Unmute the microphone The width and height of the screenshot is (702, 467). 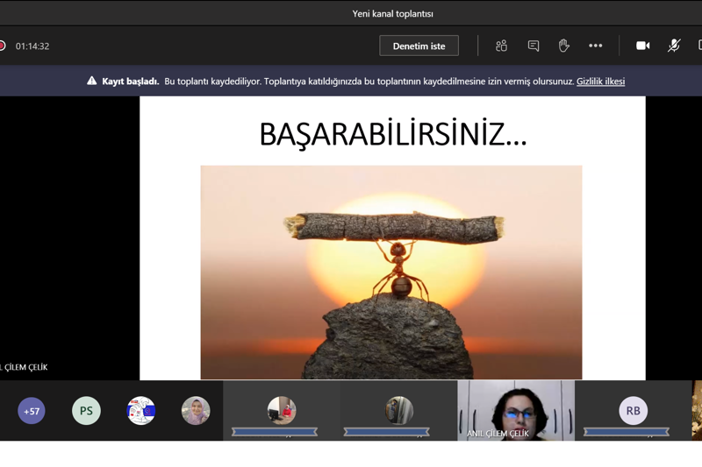(674, 46)
